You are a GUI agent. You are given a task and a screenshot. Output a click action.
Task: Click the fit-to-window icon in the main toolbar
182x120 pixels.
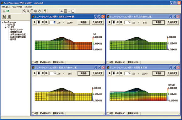[x=32, y=11]
